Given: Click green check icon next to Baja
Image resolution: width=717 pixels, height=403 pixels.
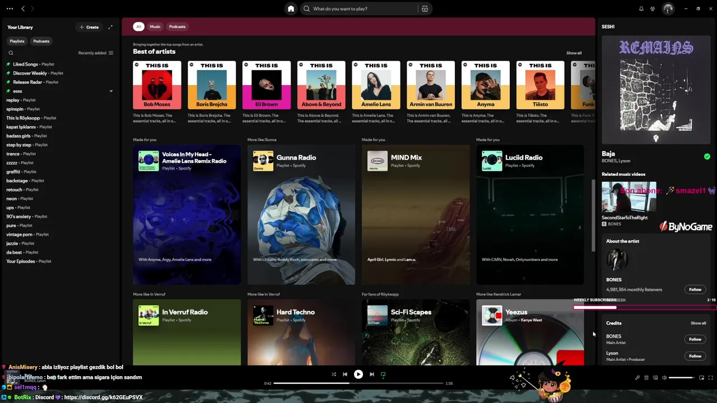Looking at the screenshot, I should tap(707, 157).
